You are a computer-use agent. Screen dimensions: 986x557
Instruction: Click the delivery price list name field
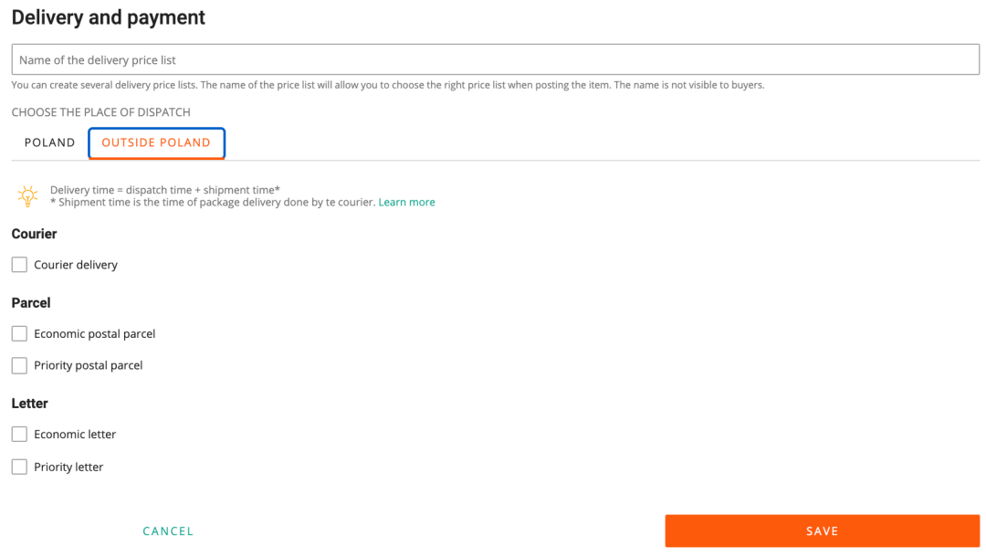[495, 59]
